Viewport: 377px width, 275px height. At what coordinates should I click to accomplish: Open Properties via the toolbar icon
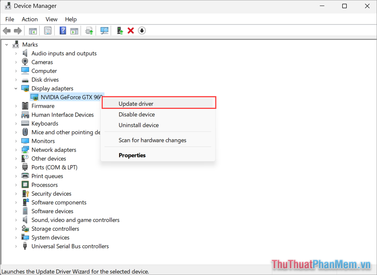pyautogui.click(x=47, y=30)
